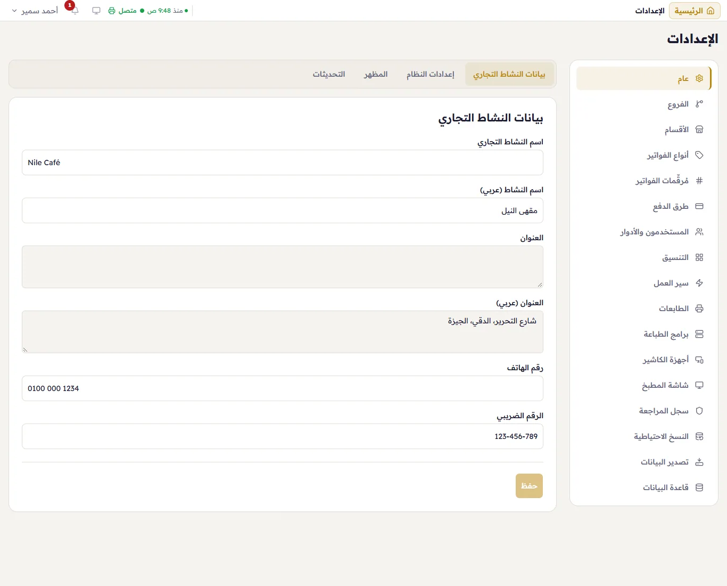This screenshot has height=586, width=727.
Task: Click the home icon in الرئيسية
Action: [711, 11]
